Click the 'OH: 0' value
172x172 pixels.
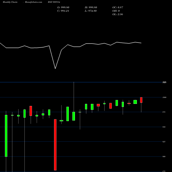coord(116,11)
